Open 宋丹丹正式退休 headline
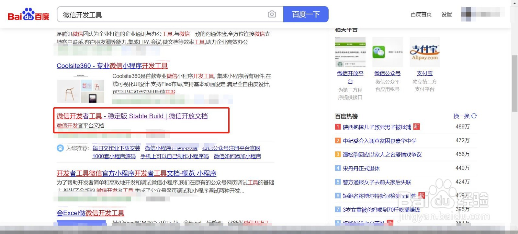 tap(361, 168)
